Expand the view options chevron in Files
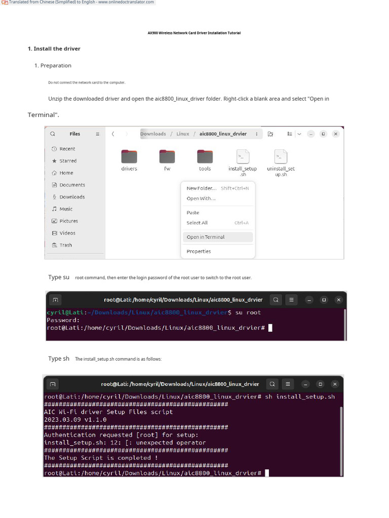This screenshot has width=389, height=518. (299, 134)
